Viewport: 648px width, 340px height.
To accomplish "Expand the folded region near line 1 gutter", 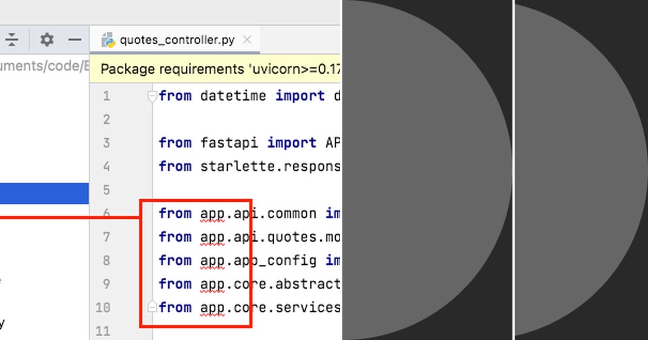I will [x=151, y=96].
